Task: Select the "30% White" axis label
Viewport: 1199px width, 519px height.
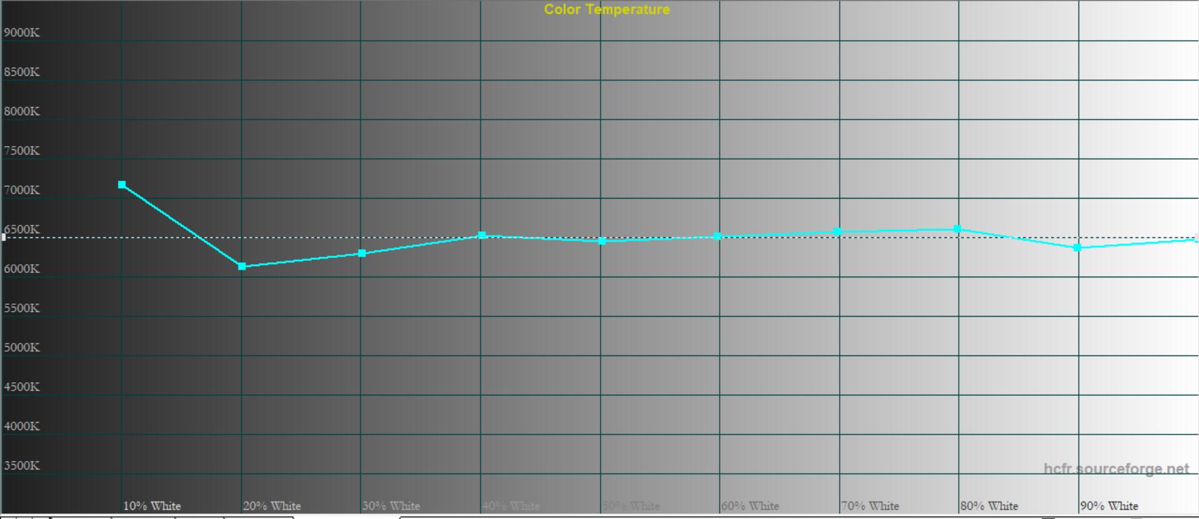Action: 391,506
